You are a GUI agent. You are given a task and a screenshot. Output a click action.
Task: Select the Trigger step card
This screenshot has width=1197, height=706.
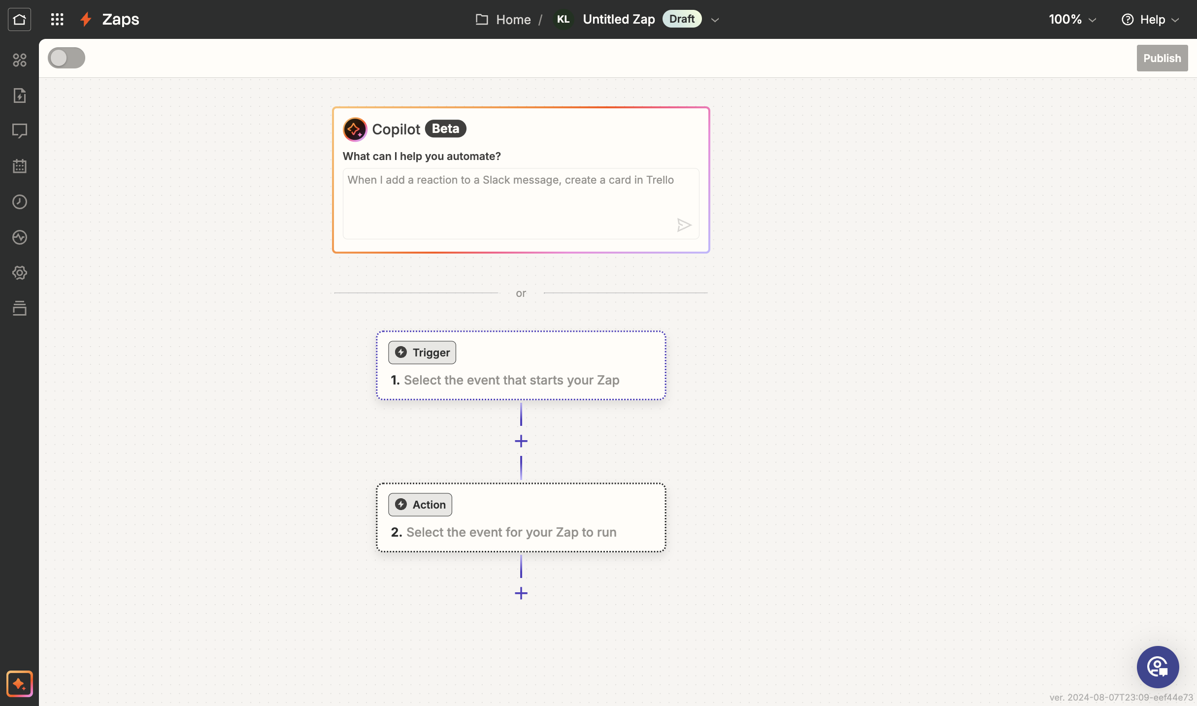(x=521, y=365)
